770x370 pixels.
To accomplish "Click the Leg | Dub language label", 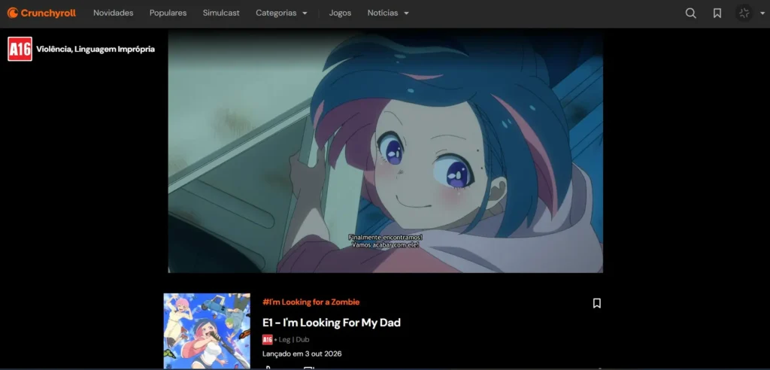I will [x=294, y=339].
